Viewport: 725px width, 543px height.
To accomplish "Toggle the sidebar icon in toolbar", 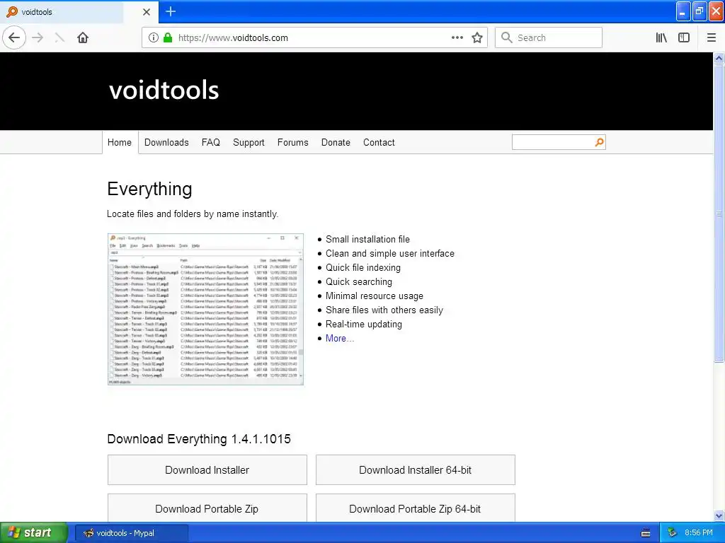I will (x=684, y=38).
